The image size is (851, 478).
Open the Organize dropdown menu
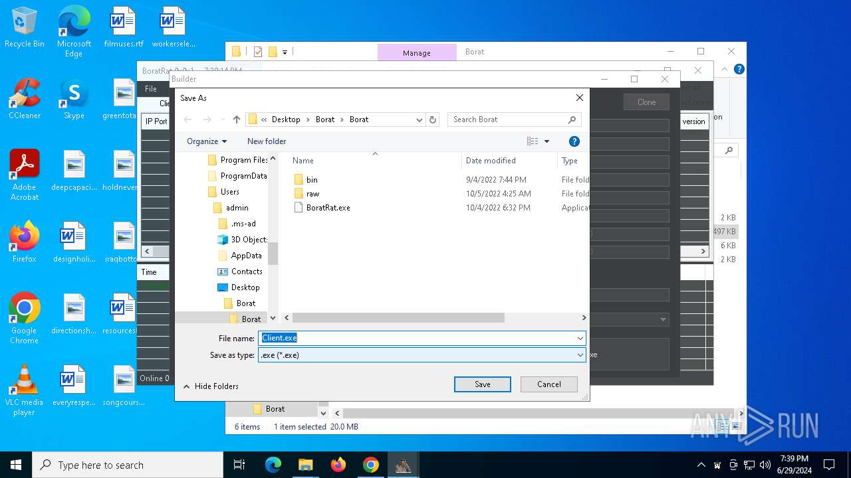(207, 141)
